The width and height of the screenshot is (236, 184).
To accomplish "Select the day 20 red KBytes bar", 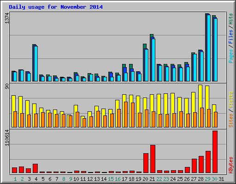I will point(146,163).
